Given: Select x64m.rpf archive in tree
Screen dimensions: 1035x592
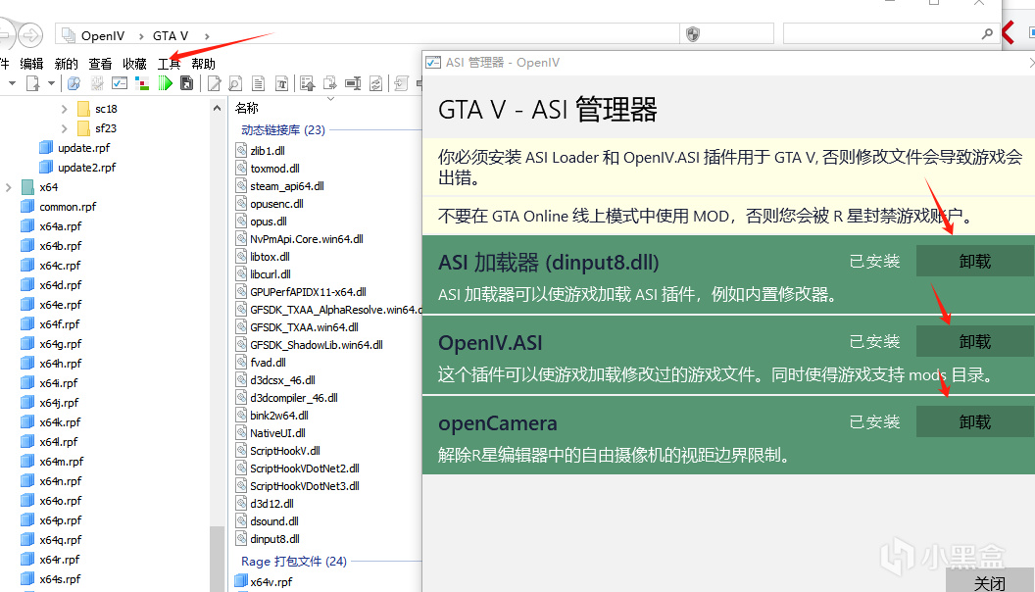Looking at the screenshot, I should [62, 462].
